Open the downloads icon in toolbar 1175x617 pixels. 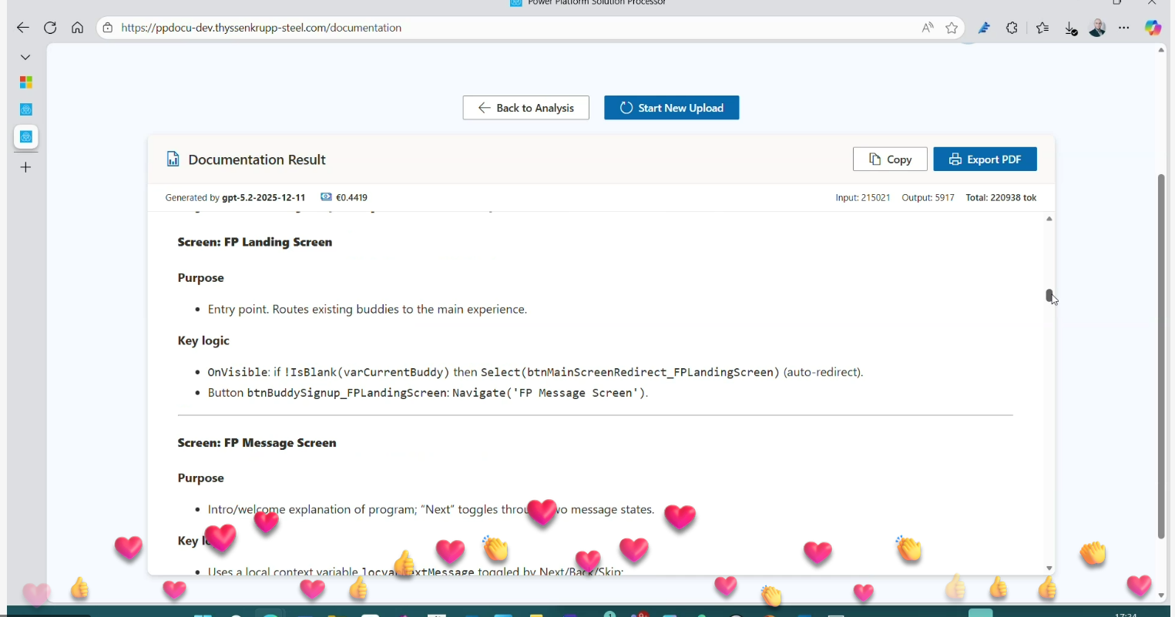point(1070,29)
